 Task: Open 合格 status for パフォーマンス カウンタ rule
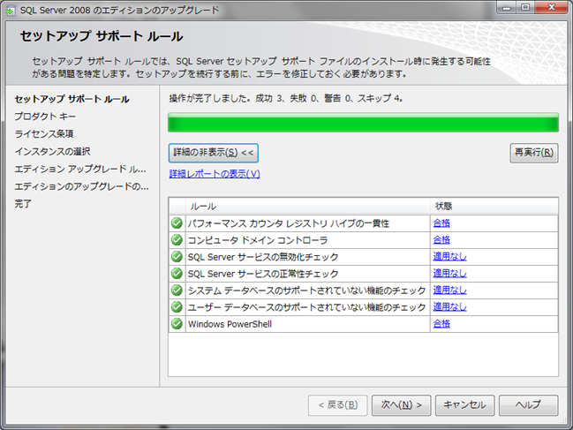click(441, 223)
